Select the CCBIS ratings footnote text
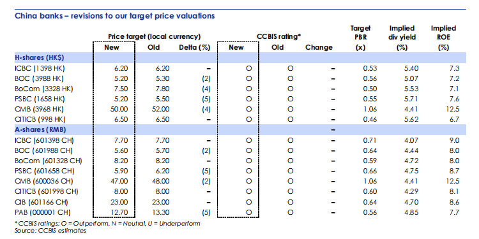Viewport: 479px width, 239px height. coord(107,224)
